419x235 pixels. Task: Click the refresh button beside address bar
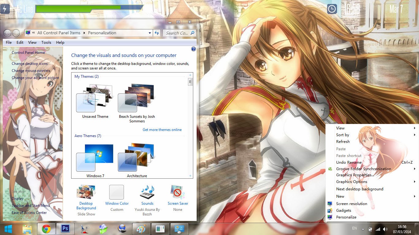[157, 33]
